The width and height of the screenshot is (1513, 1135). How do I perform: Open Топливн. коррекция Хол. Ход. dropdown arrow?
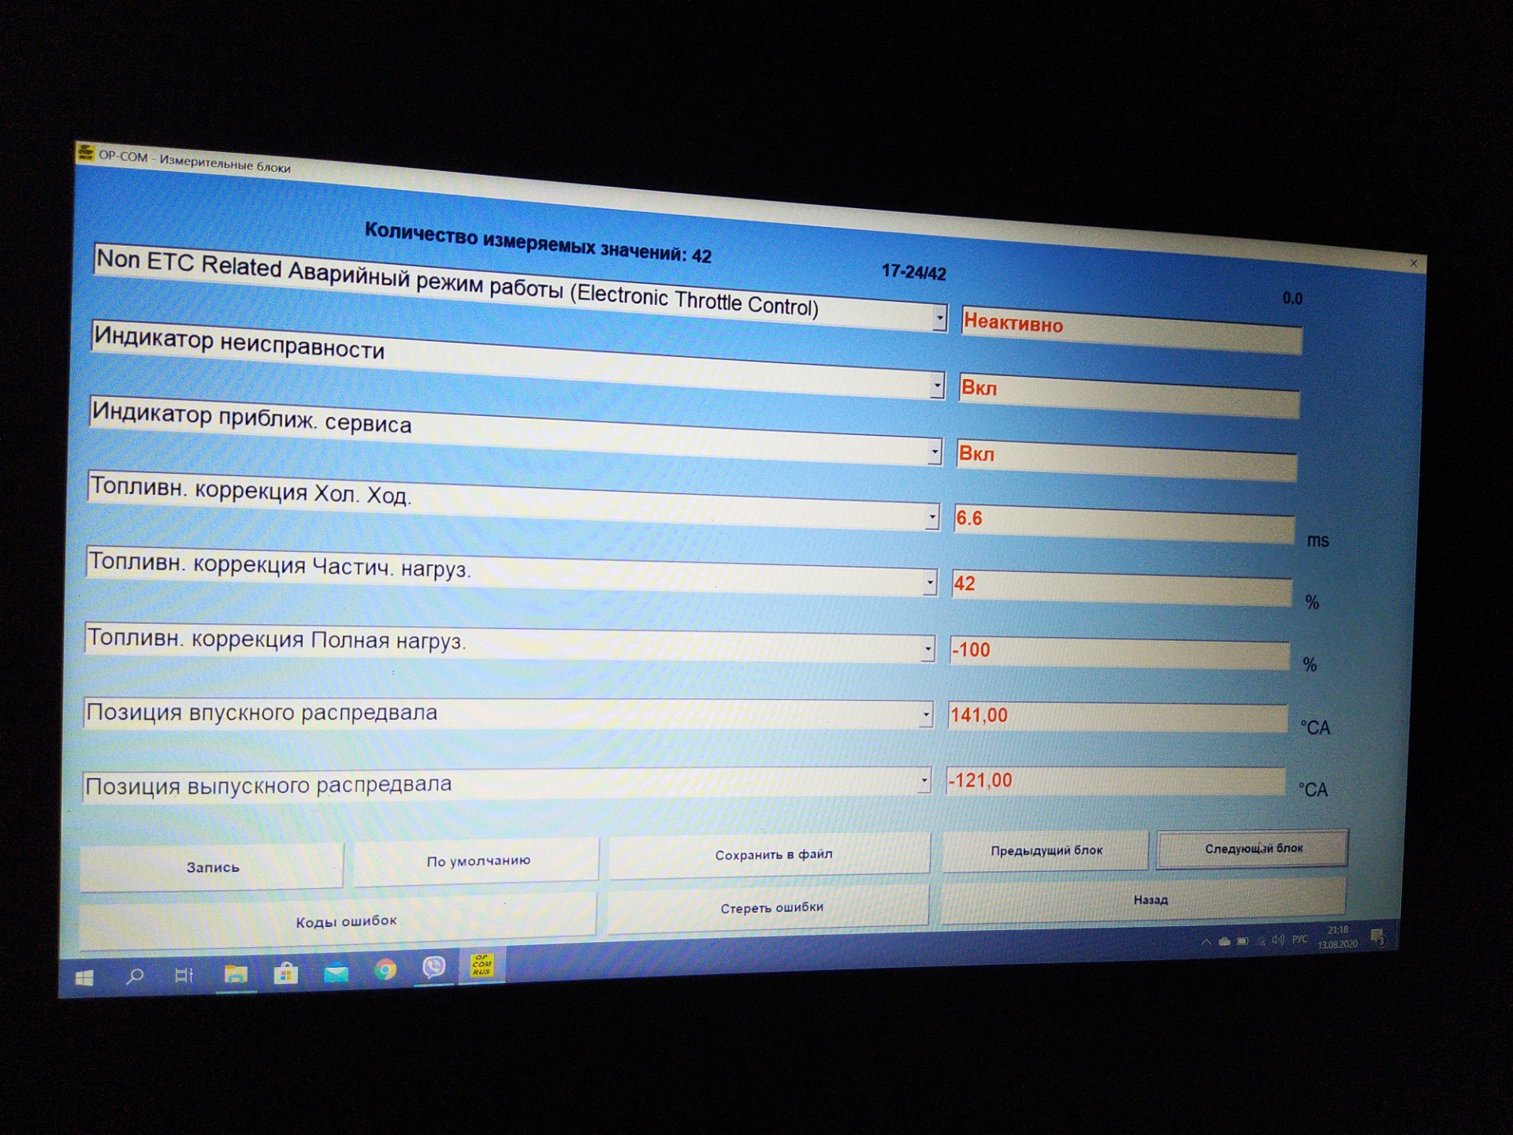coord(932,517)
